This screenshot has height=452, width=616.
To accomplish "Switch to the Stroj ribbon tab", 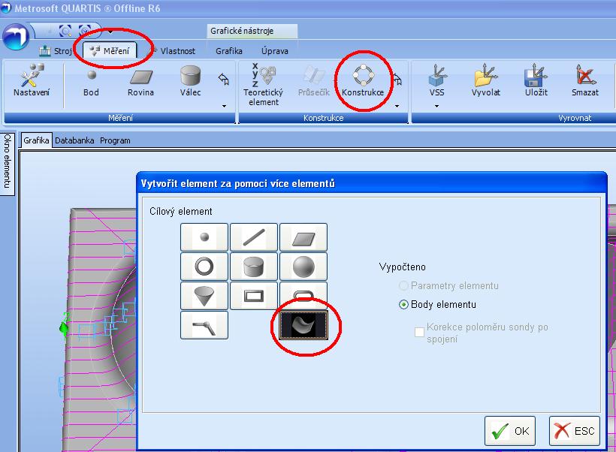I will click(x=56, y=50).
